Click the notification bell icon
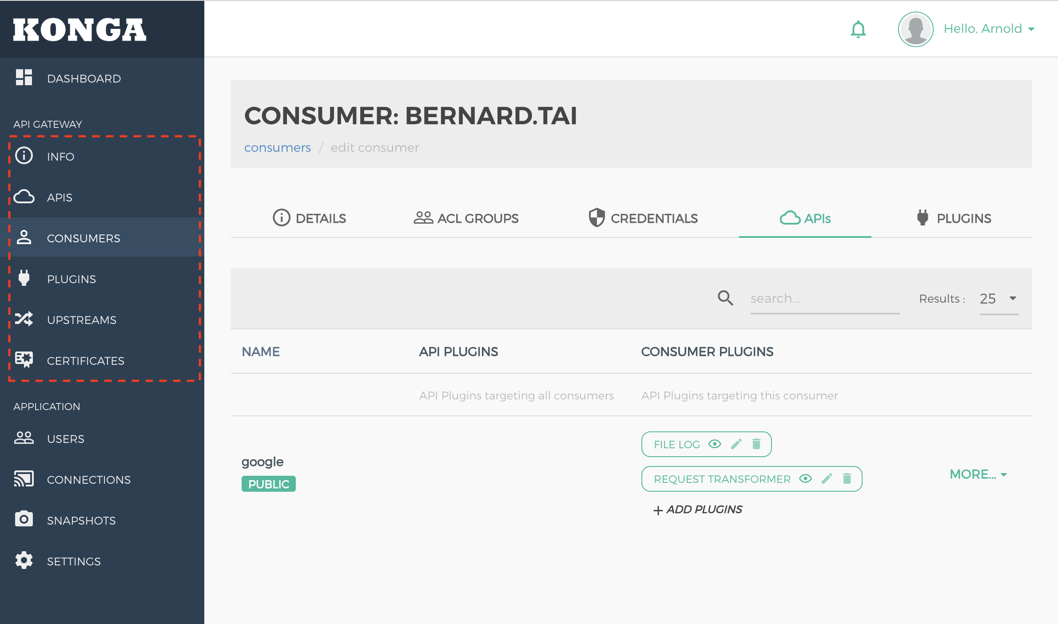Viewport: 1058px width, 624px height. [x=858, y=29]
